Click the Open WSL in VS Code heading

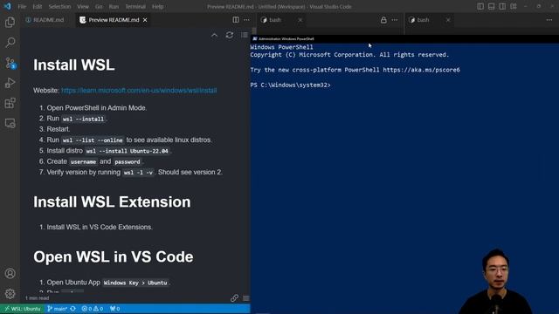coord(114,256)
